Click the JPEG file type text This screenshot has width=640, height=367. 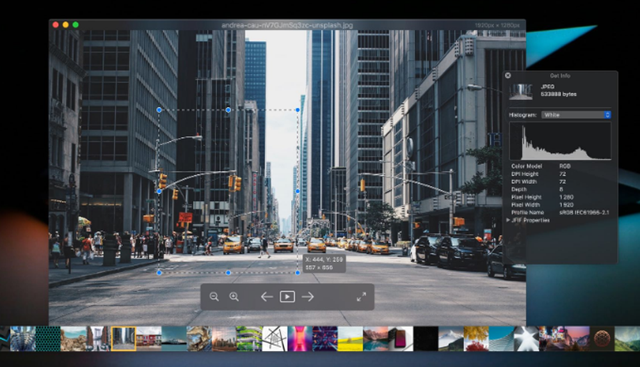coord(547,87)
